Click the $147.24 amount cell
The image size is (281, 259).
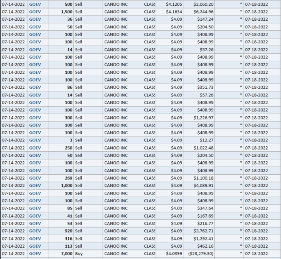199,19
